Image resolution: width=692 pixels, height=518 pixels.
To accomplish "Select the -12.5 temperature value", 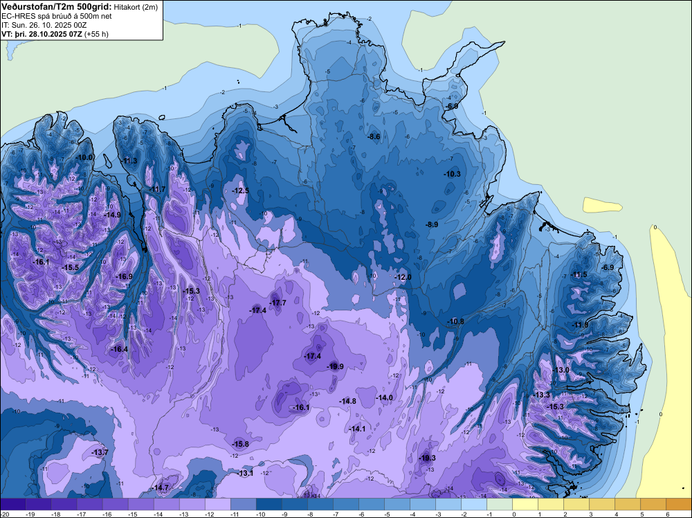I will [x=241, y=190].
